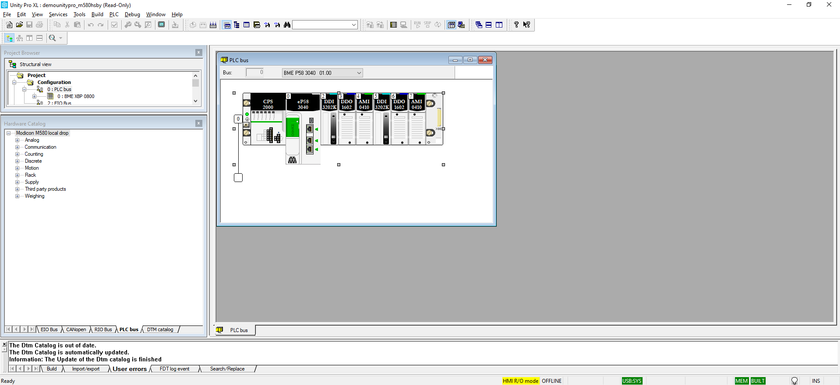
Task: Collapse the Modicon M580 local drop node
Action: (8, 133)
